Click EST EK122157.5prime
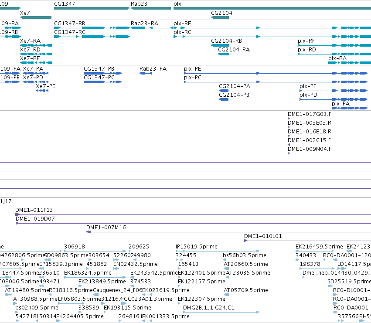 pyautogui.click(x=179, y=286)
